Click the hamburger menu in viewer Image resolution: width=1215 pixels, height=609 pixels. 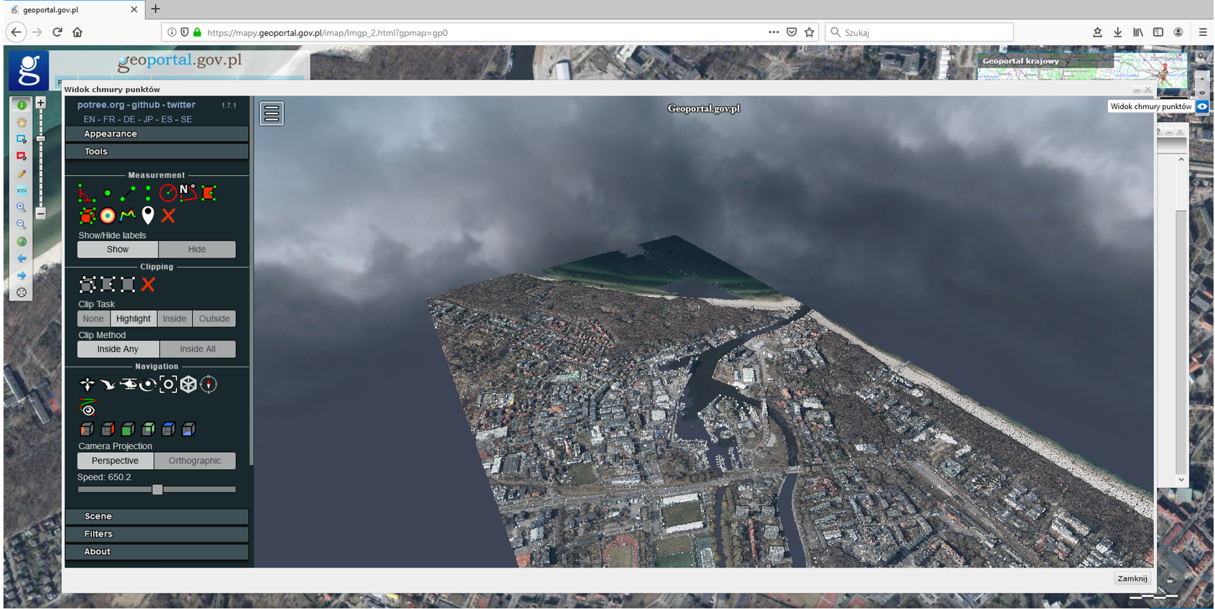(x=272, y=113)
